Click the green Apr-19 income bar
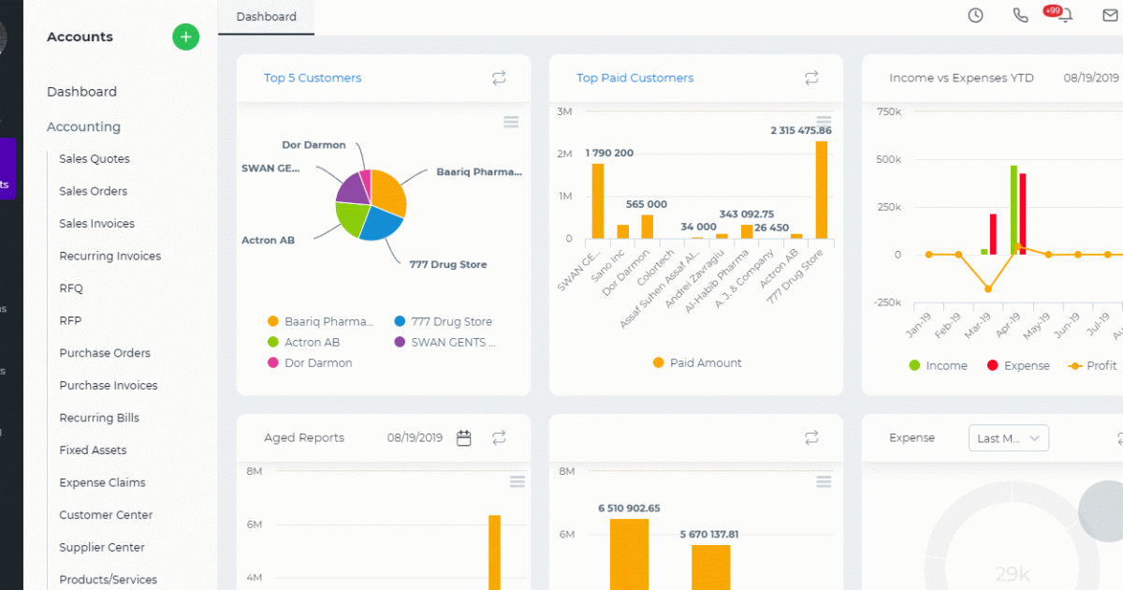The width and height of the screenshot is (1123, 590). pos(1014,210)
